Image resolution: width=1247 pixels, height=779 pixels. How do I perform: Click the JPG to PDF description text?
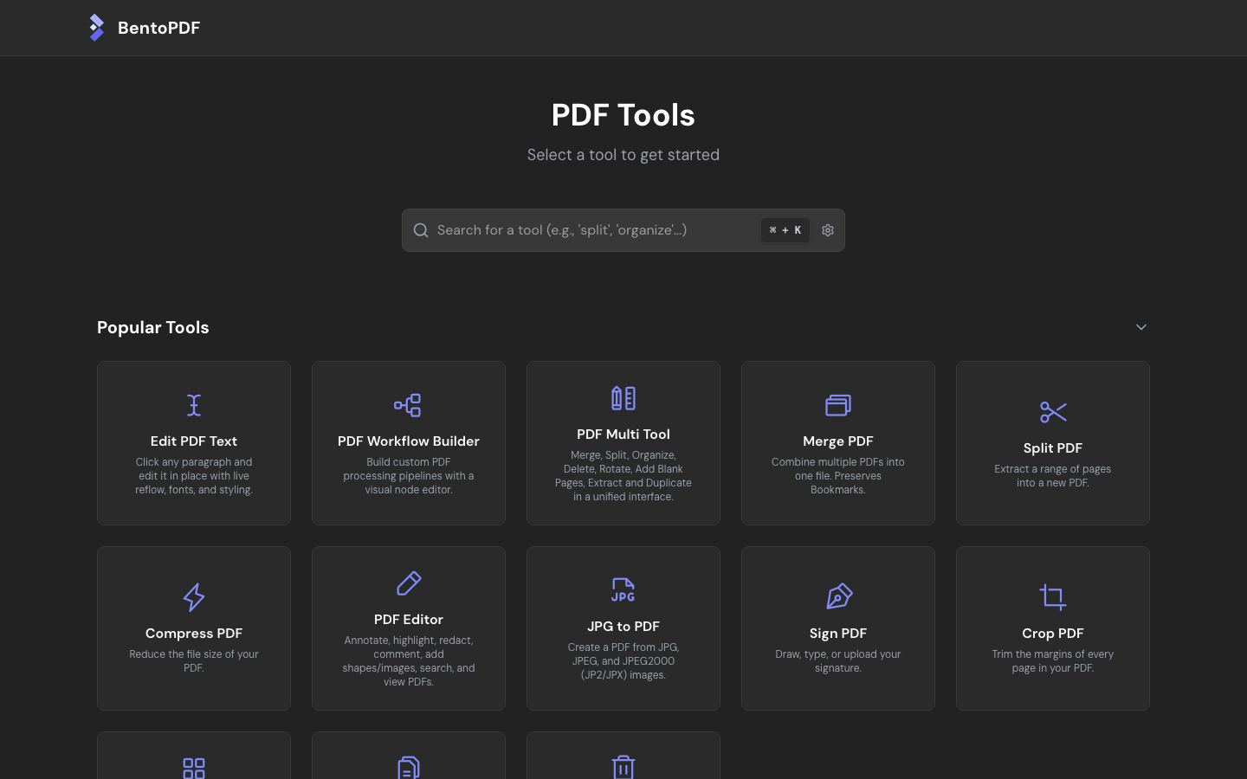click(x=623, y=661)
